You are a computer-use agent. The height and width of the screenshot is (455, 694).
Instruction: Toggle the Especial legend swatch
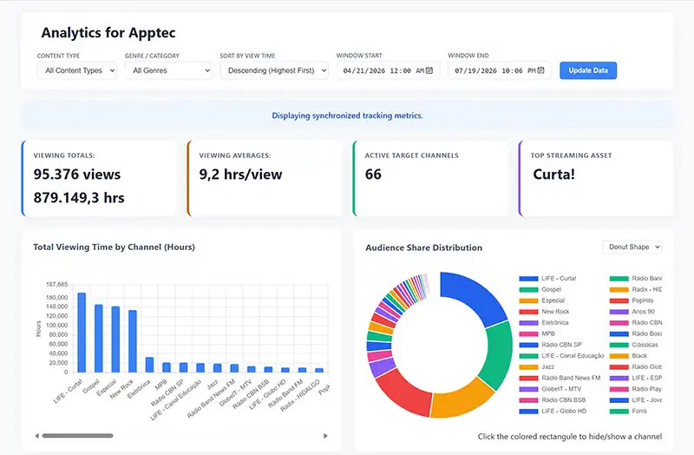pyautogui.click(x=528, y=300)
